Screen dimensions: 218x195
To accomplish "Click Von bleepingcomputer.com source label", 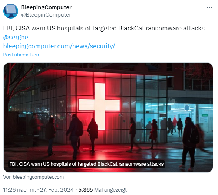I will [x=33, y=177].
